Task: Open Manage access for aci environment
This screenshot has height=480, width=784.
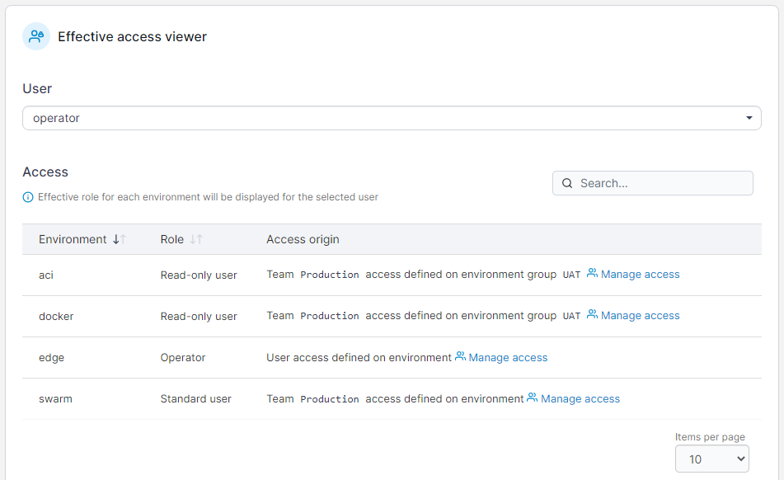Action: tap(640, 274)
